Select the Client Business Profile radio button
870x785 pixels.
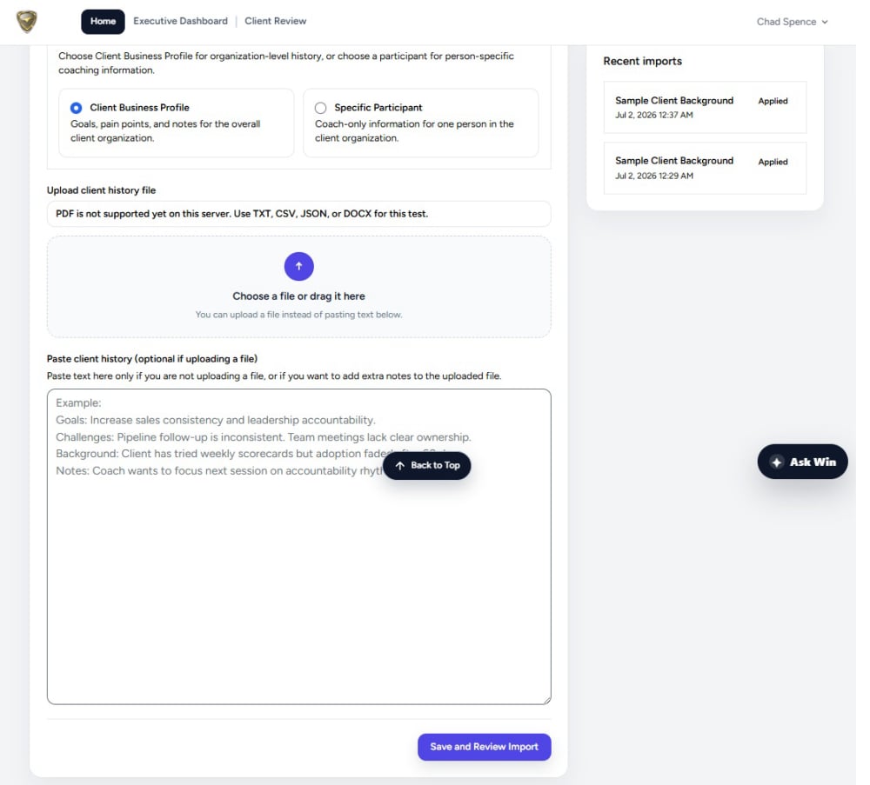77,110
